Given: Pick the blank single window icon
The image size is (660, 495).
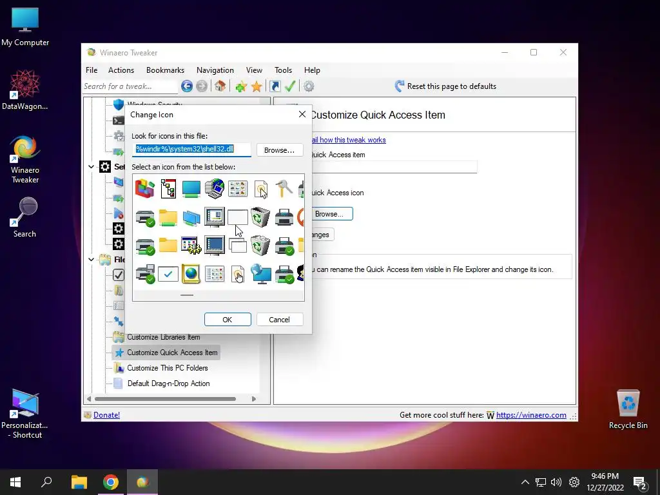Looking at the screenshot, I should pyautogui.click(x=237, y=218).
